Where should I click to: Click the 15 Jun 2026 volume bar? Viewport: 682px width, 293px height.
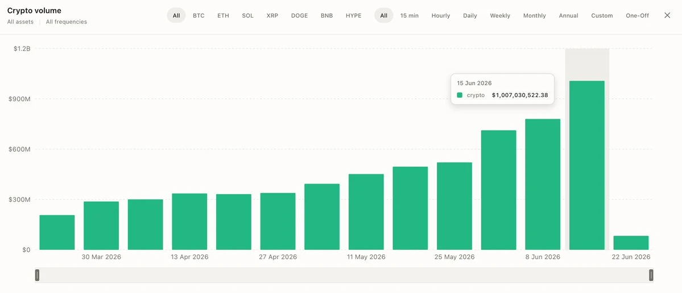click(x=587, y=165)
